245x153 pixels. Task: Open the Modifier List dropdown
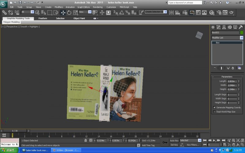227,38
